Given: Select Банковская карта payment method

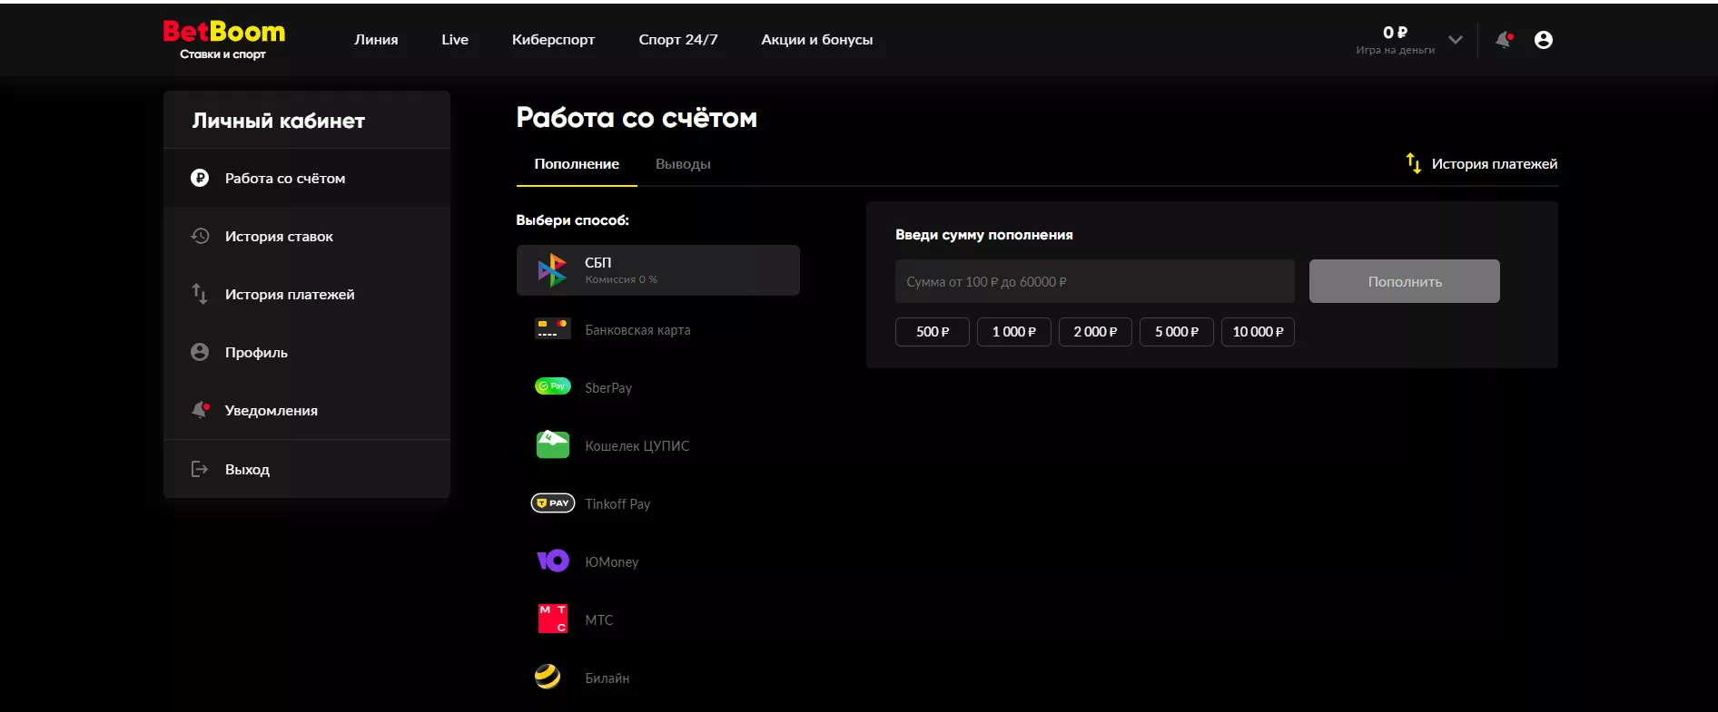Looking at the screenshot, I should (658, 329).
